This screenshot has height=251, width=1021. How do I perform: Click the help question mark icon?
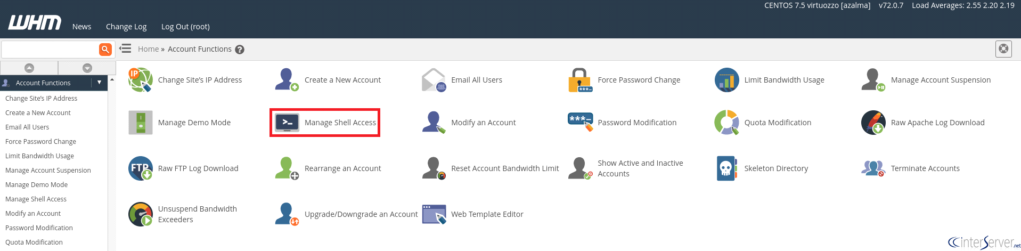(240, 50)
